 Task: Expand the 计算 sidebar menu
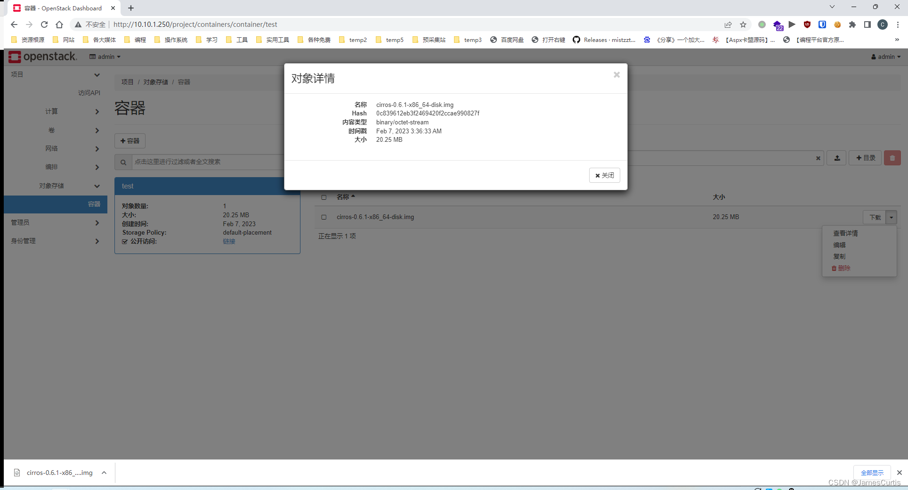coord(56,111)
